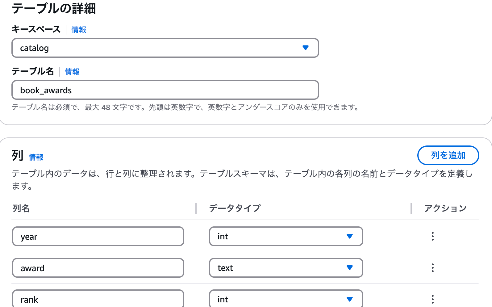Viewport: 492px width, 307px height.
Task: Open 情報 link next to キースペース
Action: tap(79, 30)
